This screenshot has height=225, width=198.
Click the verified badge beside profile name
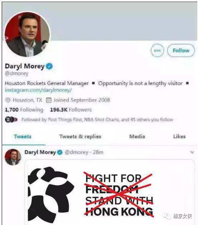(x=49, y=66)
